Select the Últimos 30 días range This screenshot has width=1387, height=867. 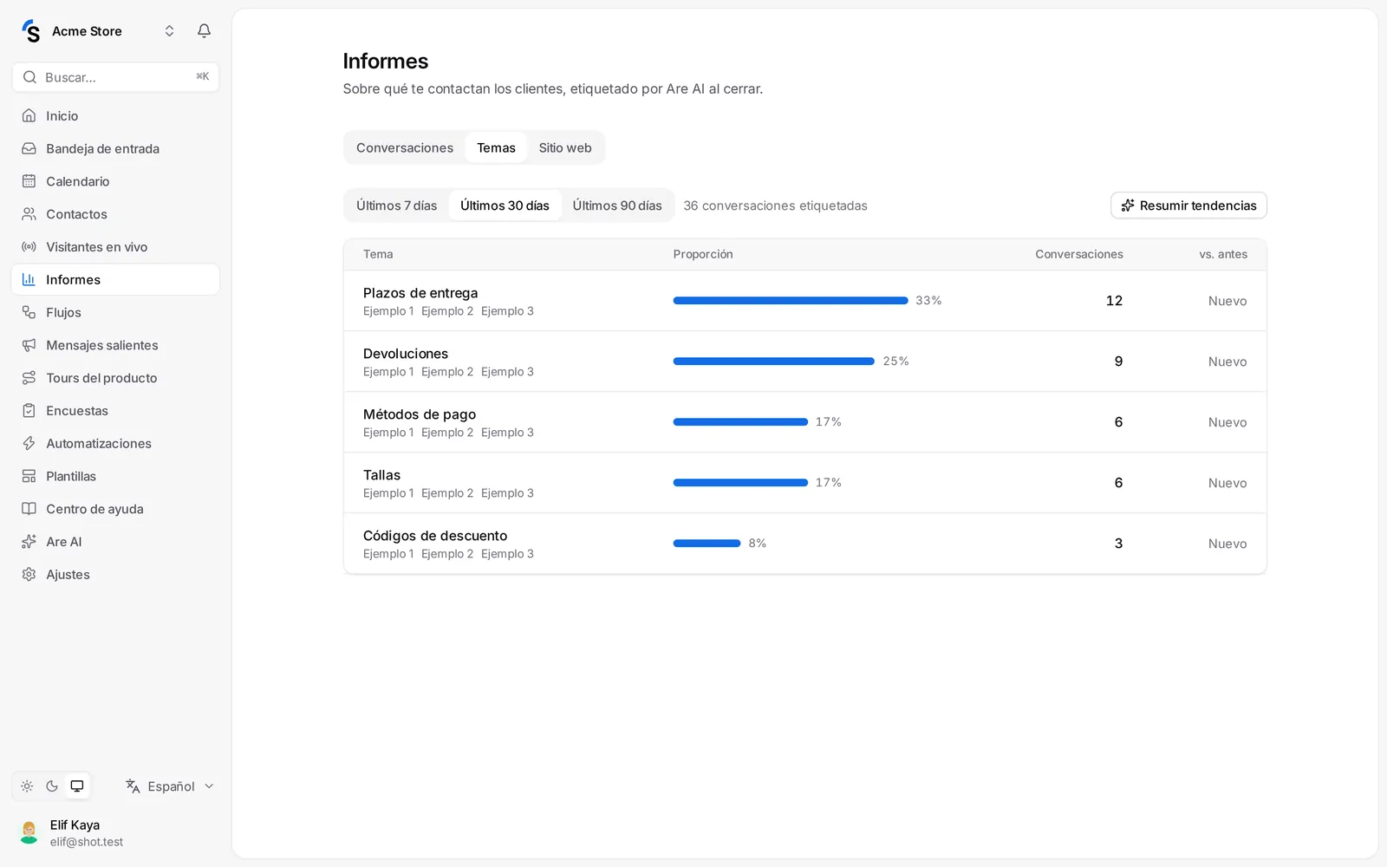505,205
